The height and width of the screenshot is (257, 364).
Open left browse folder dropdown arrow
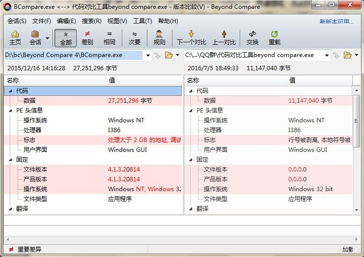click(178, 55)
